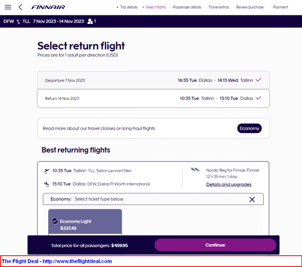Go back using the left arrow
The height and width of the screenshot is (267, 302).
click(x=20, y=7)
